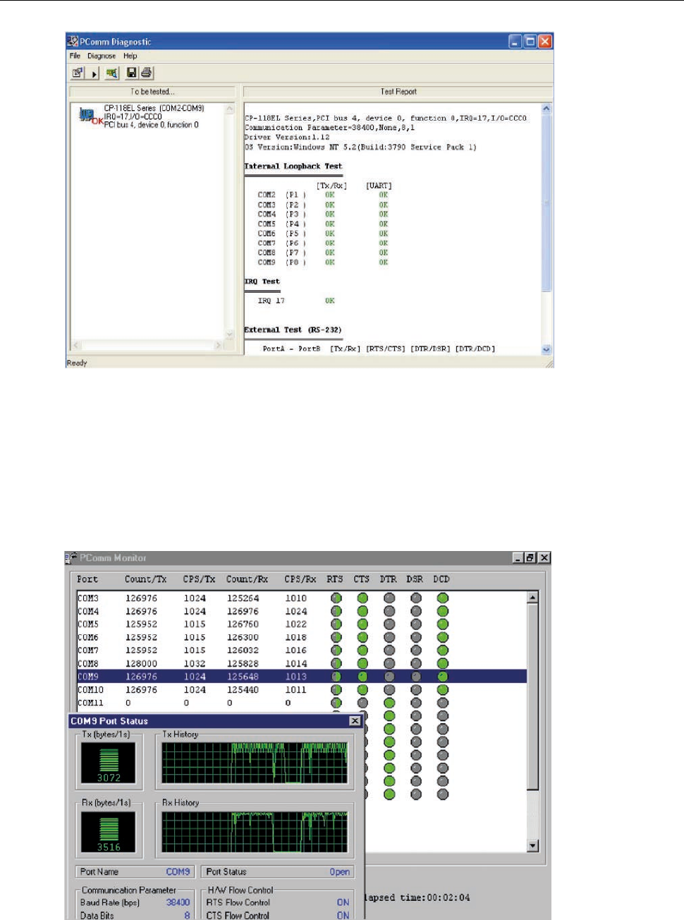Click the RTS Flow Control ON value
The height and width of the screenshot is (920, 684).
click(343, 902)
